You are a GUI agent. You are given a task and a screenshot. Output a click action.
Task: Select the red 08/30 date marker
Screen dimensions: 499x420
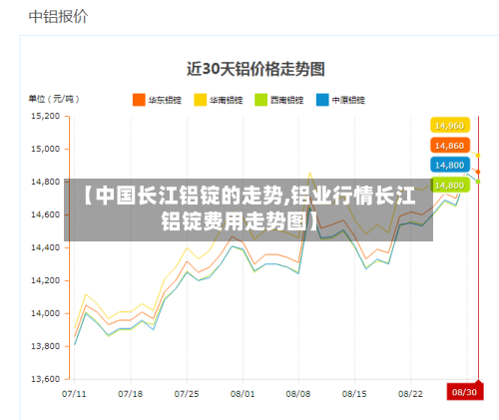click(465, 392)
